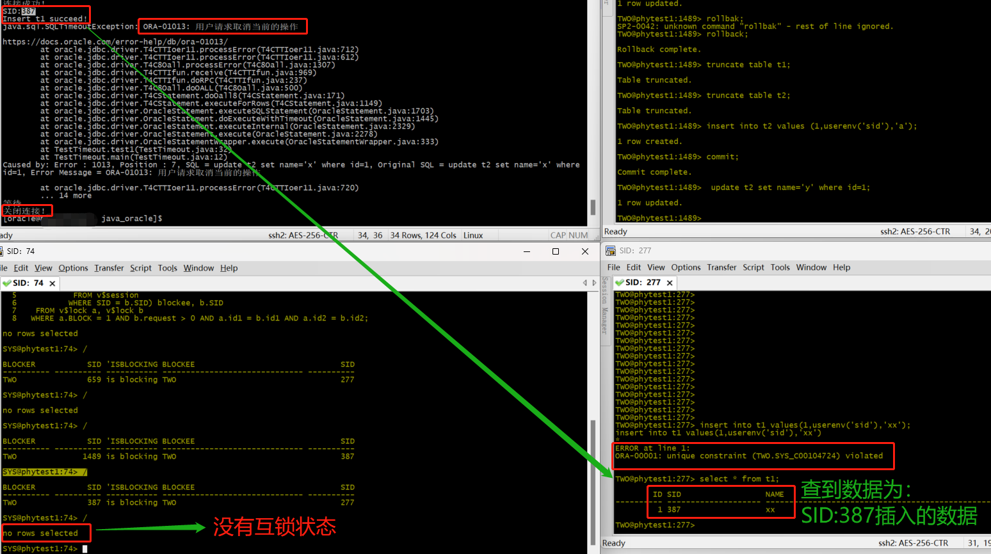Click the right tab-scroll arrow in SID: 74 window
This screenshot has width=991, height=554.
point(594,282)
